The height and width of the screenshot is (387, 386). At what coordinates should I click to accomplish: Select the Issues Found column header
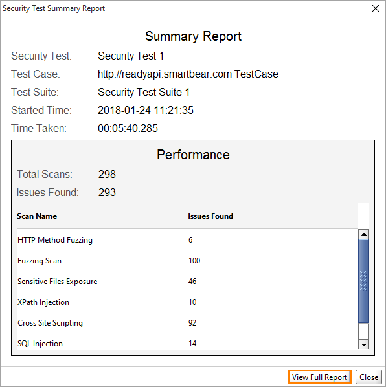[210, 216]
